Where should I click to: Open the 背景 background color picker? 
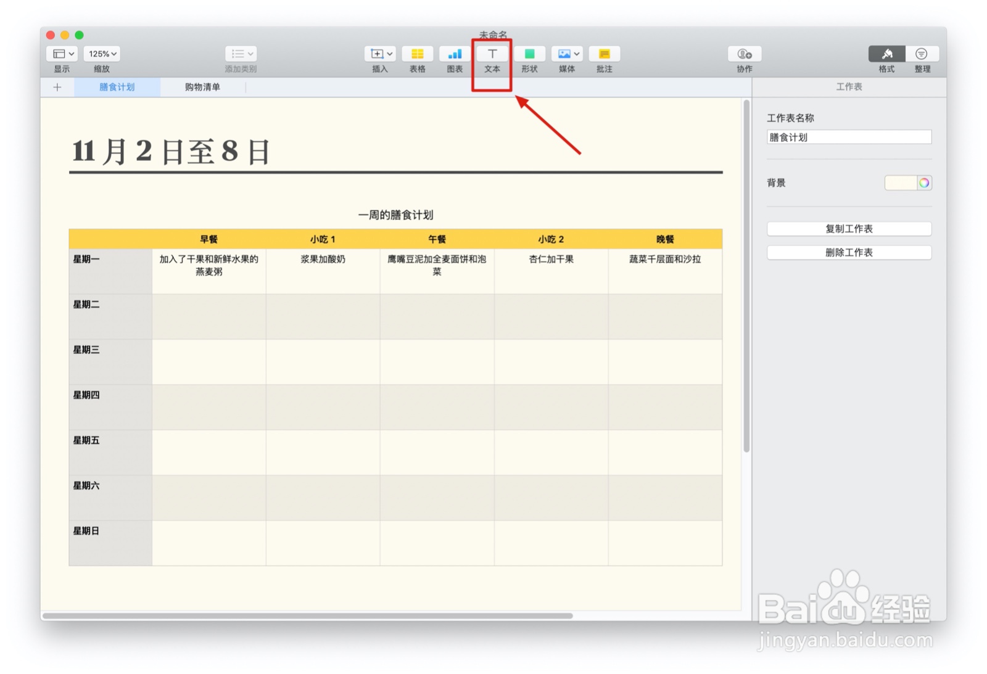[x=923, y=183]
